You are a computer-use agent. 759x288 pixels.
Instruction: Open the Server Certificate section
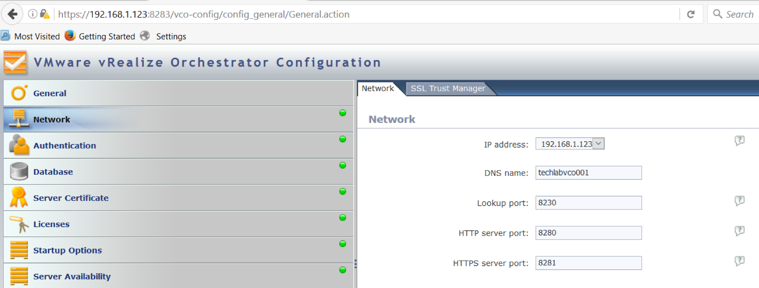[x=178, y=198]
